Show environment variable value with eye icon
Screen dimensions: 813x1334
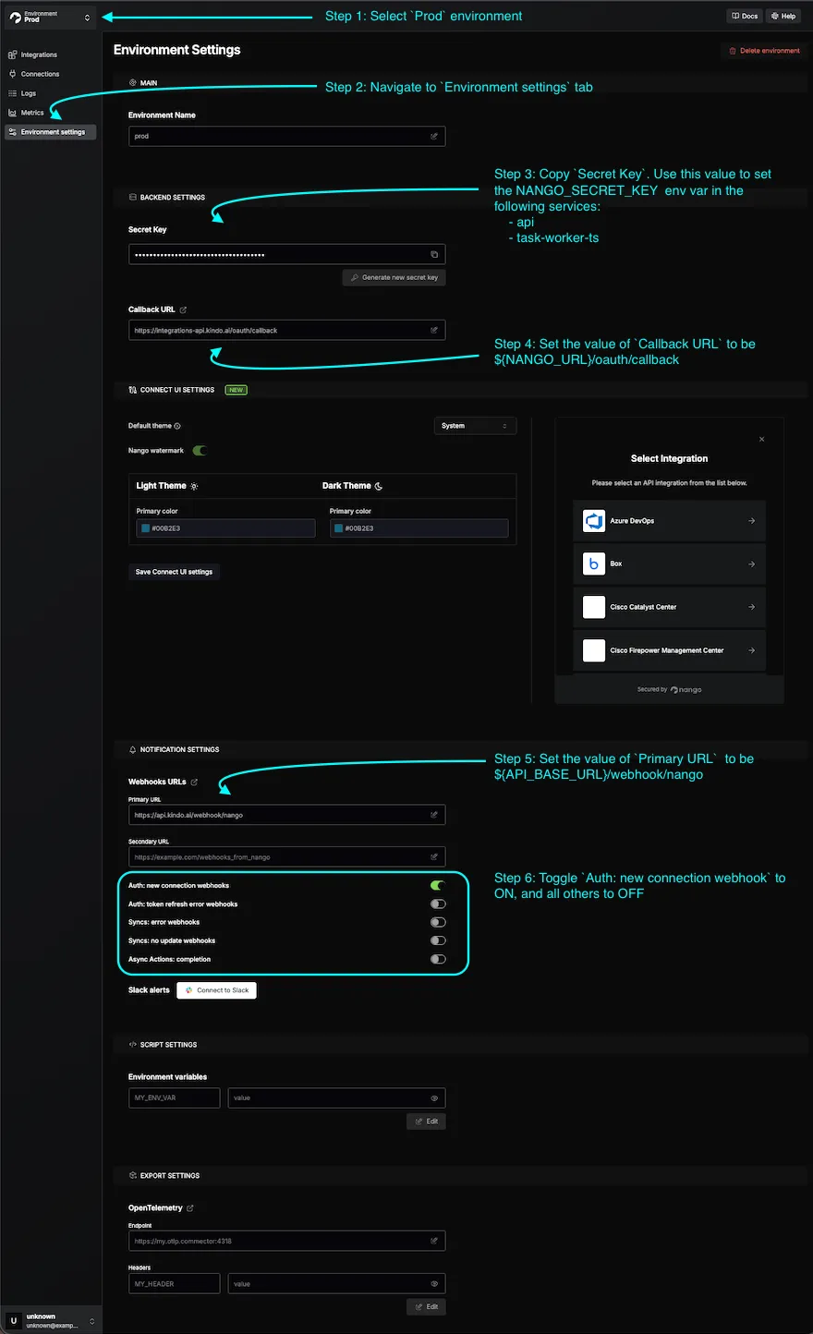[x=434, y=1098]
